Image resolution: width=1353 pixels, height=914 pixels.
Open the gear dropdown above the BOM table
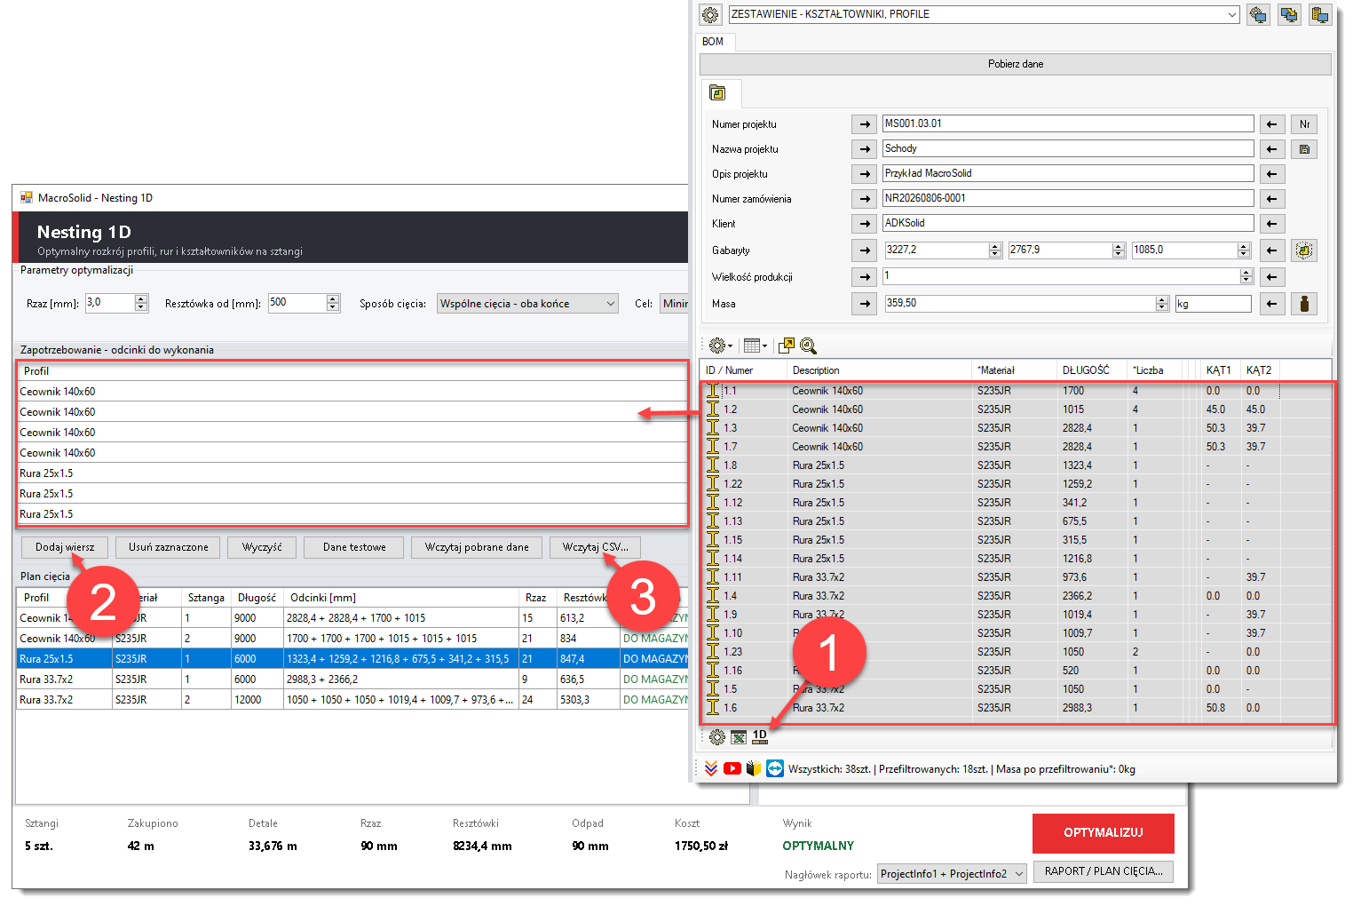(x=720, y=346)
